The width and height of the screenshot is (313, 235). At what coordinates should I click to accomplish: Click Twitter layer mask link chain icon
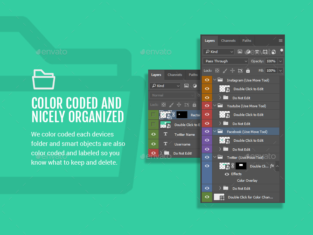pyautogui.click(x=233, y=166)
